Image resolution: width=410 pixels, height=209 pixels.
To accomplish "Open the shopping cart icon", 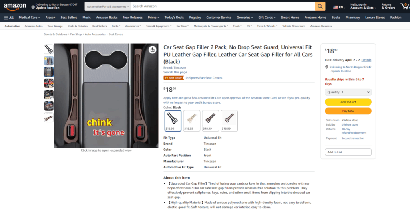I will pyautogui.click(x=405, y=6).
